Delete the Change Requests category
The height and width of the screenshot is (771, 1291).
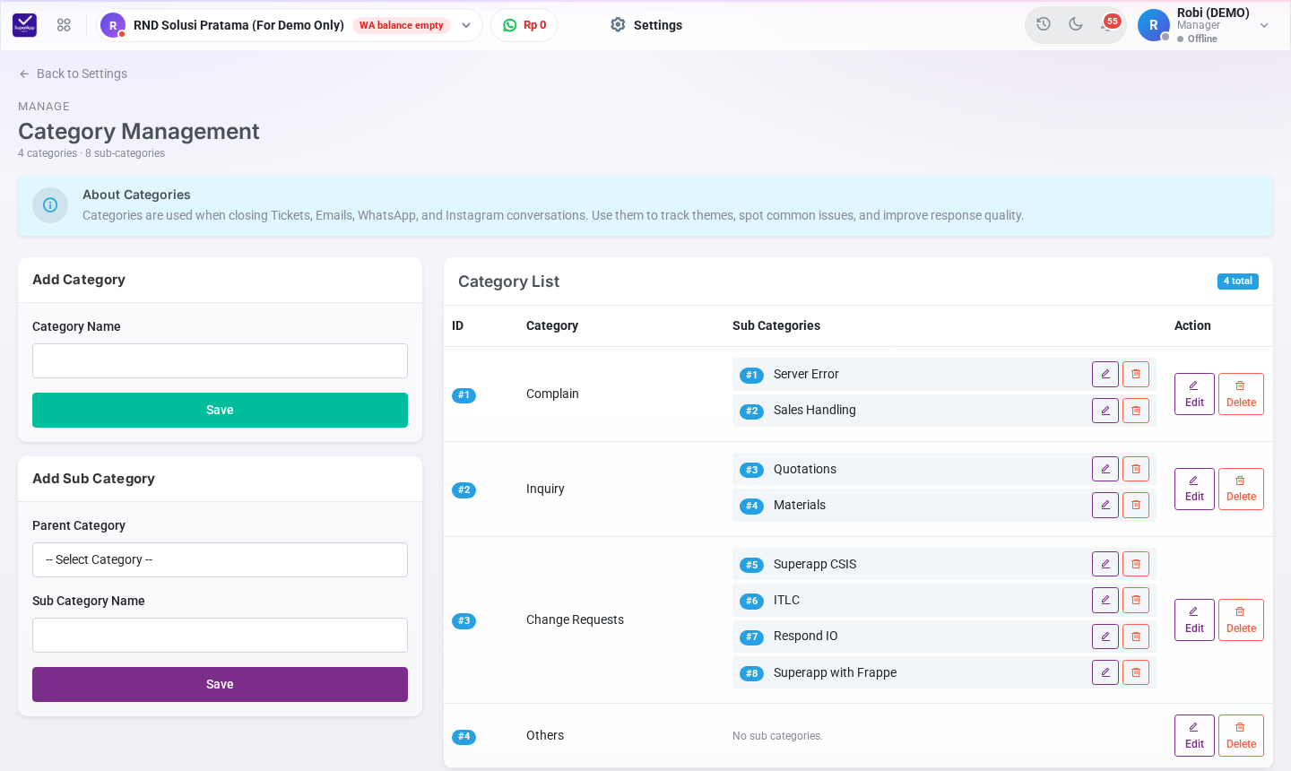click(1241, 619)
